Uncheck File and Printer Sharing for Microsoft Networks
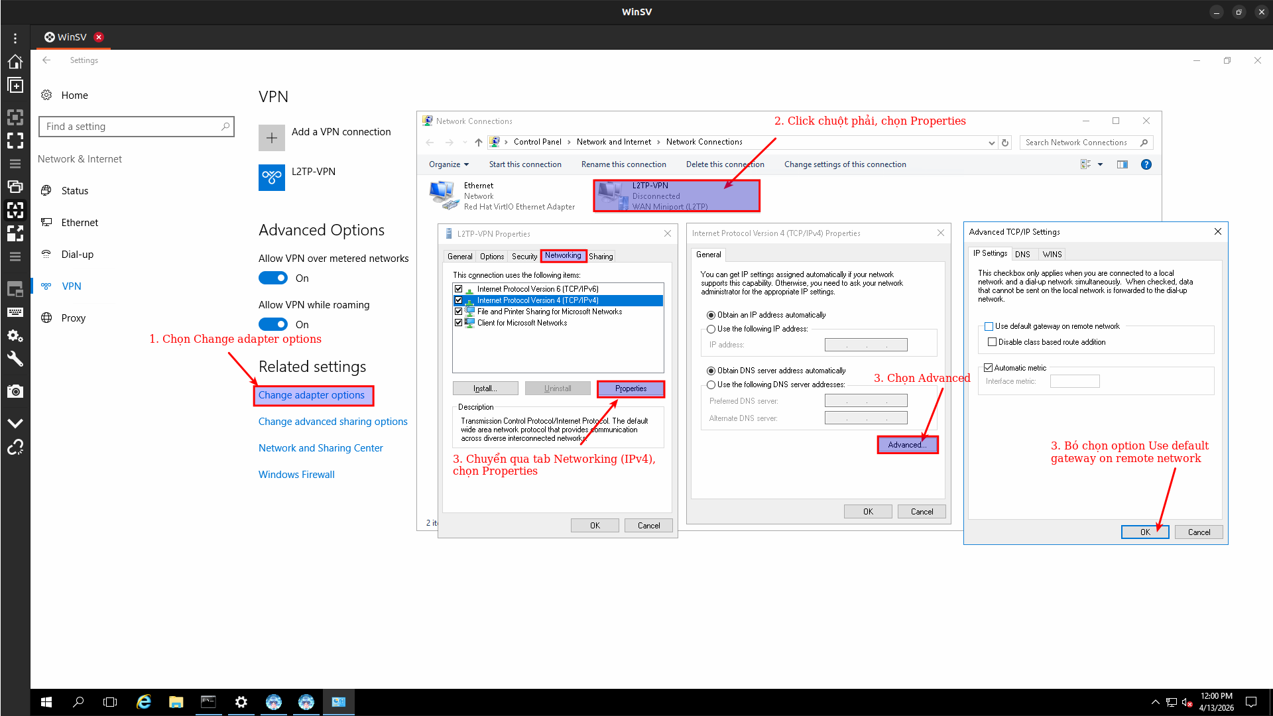The height and width of the screenshot is (716, 1273). pyautogui.click(x=459, y=312)
